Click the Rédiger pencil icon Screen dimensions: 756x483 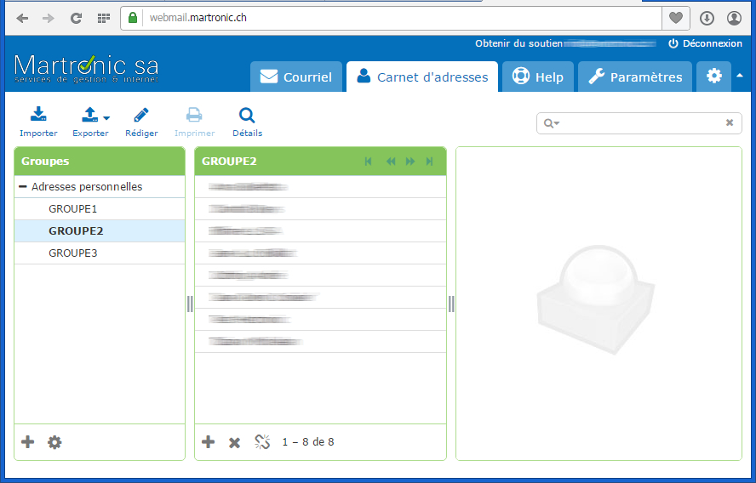pyautogui.click(x=141, y=116)
